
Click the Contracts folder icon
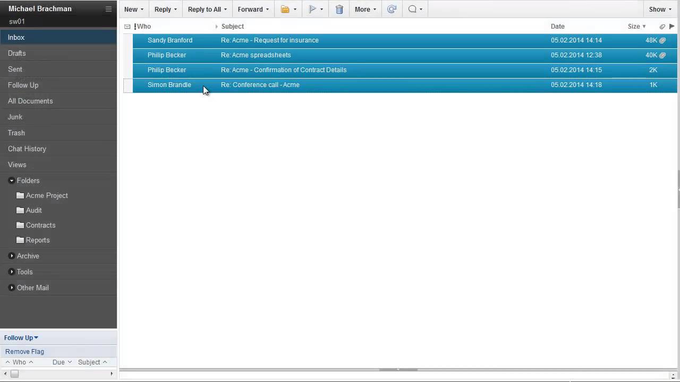point(20,225)
